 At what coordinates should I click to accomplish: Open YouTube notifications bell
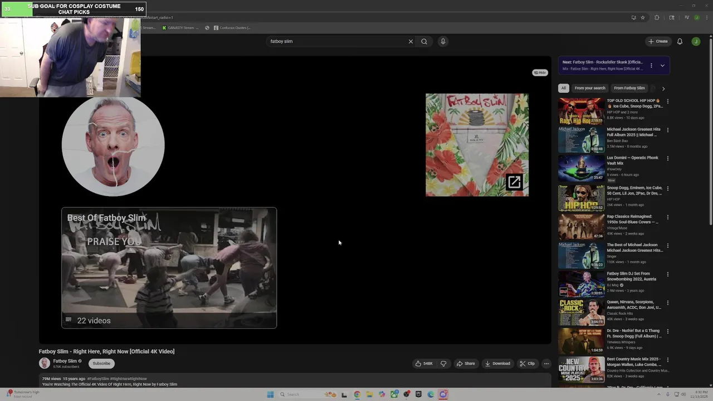(x=680, y=41)
